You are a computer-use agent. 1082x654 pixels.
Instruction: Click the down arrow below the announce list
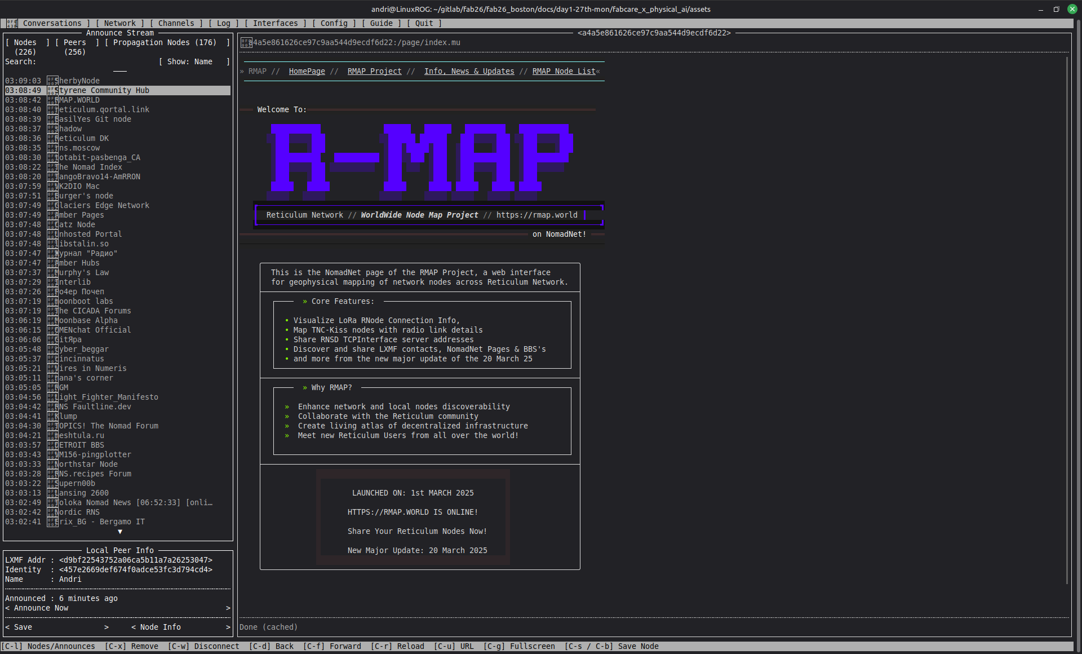pos(120,531)
